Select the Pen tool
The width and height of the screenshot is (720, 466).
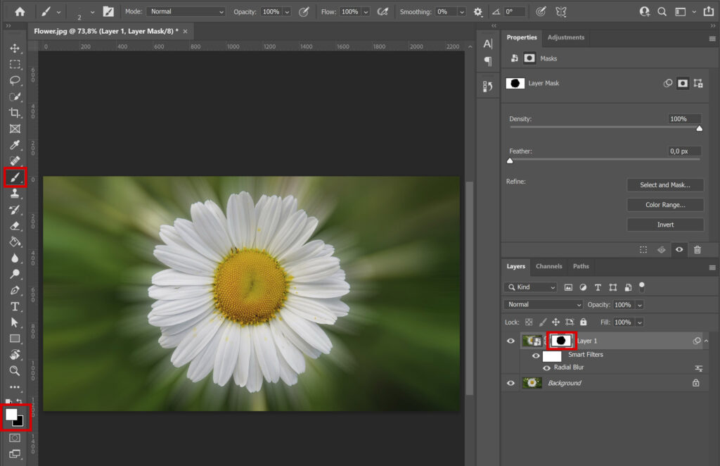[15, 291]
